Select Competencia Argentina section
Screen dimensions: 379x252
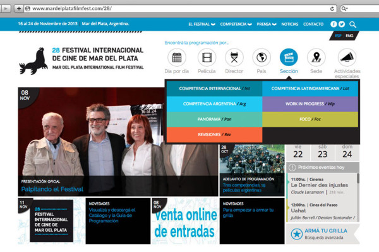click(214, 104)
